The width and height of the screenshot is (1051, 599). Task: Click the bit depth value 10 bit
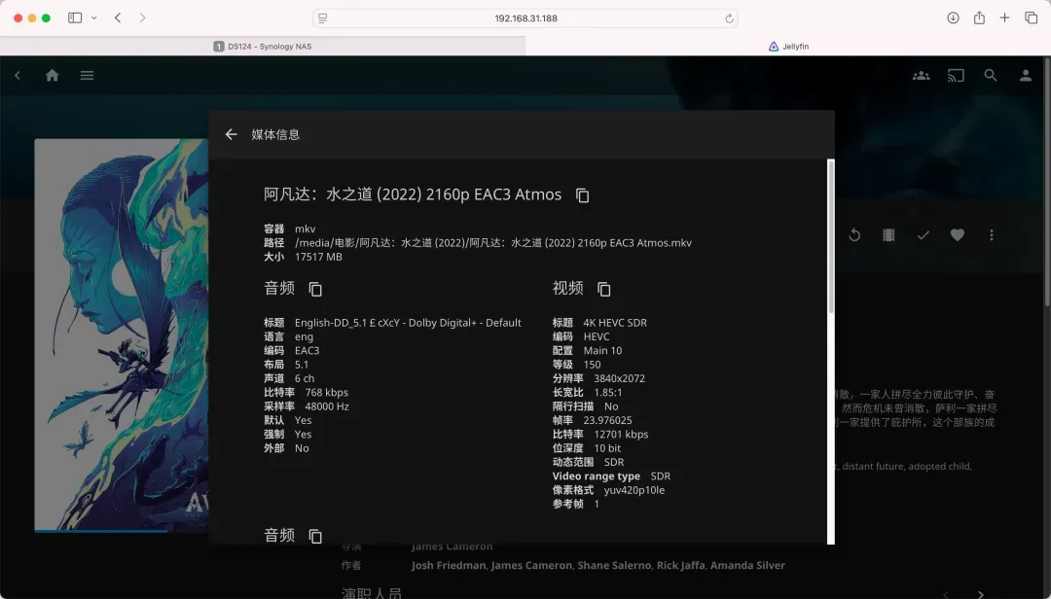[x=607, y=449]
